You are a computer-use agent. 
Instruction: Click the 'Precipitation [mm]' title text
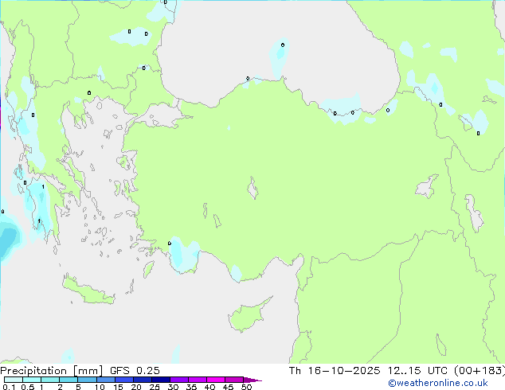point(52,371)
